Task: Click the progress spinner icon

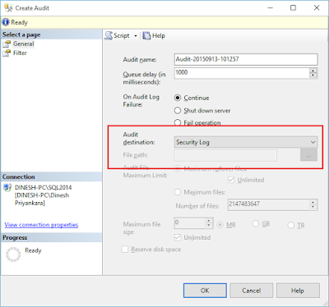Action: click(13, 254)
